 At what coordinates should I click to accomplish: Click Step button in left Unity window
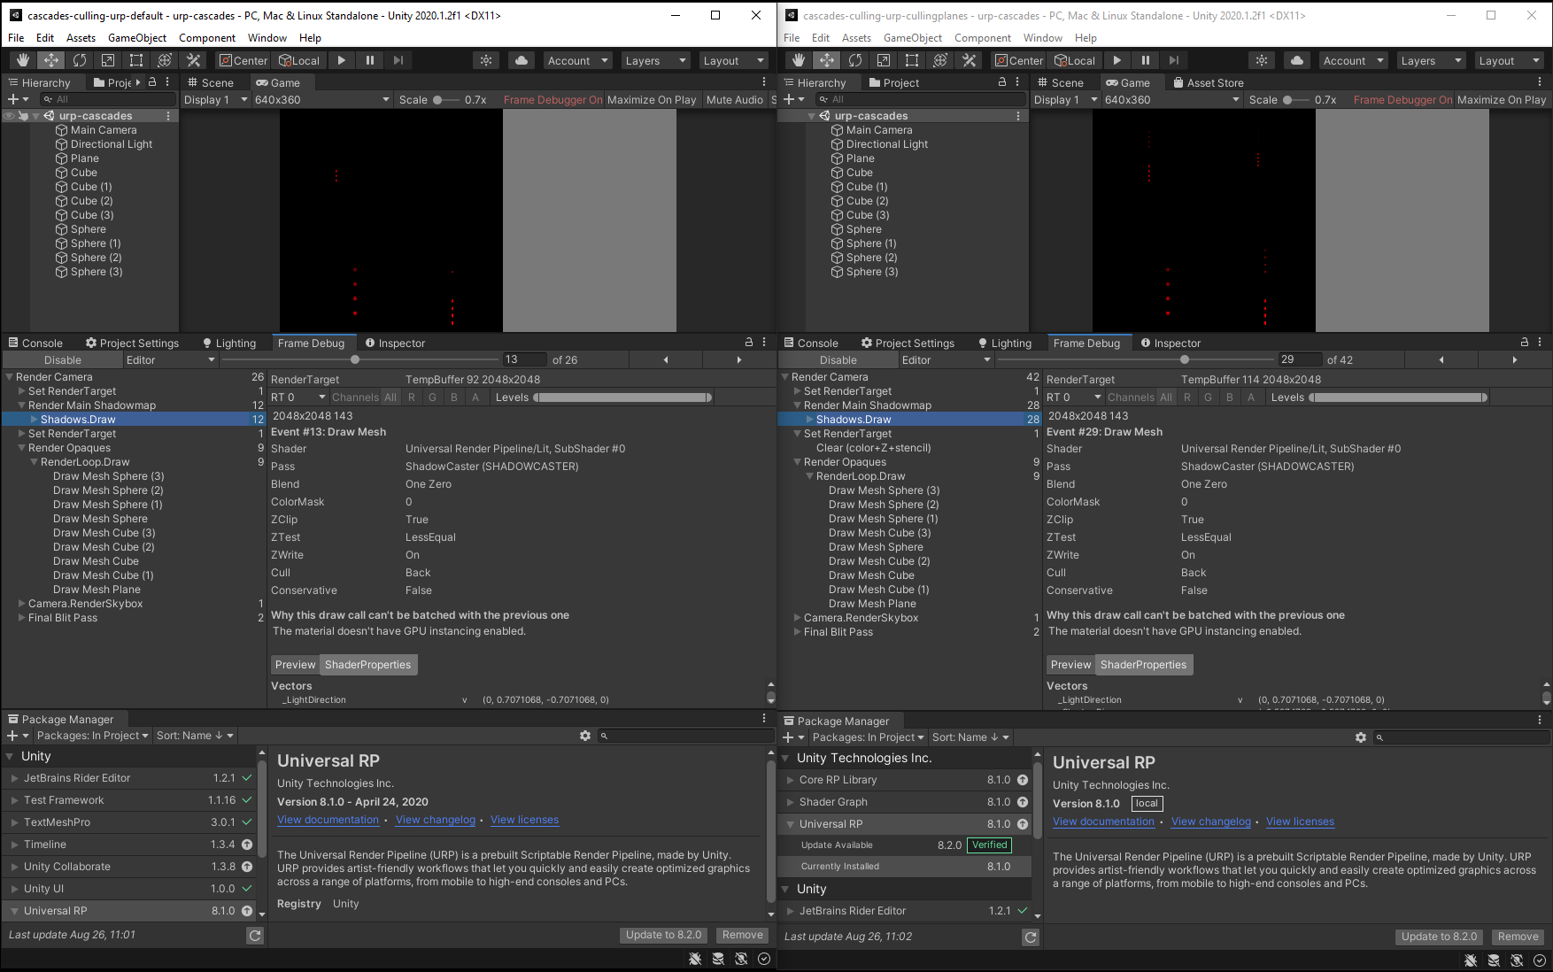coord(398,60)
